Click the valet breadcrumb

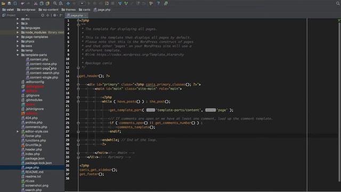coord(8,10)
